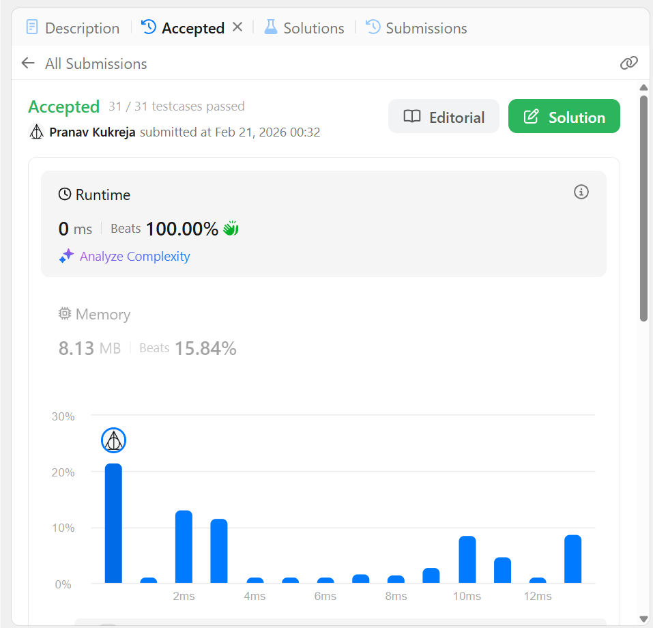Viewport: 653px width, 628px height.
Task: Click the green Solution button
Action: pos(564,116)
